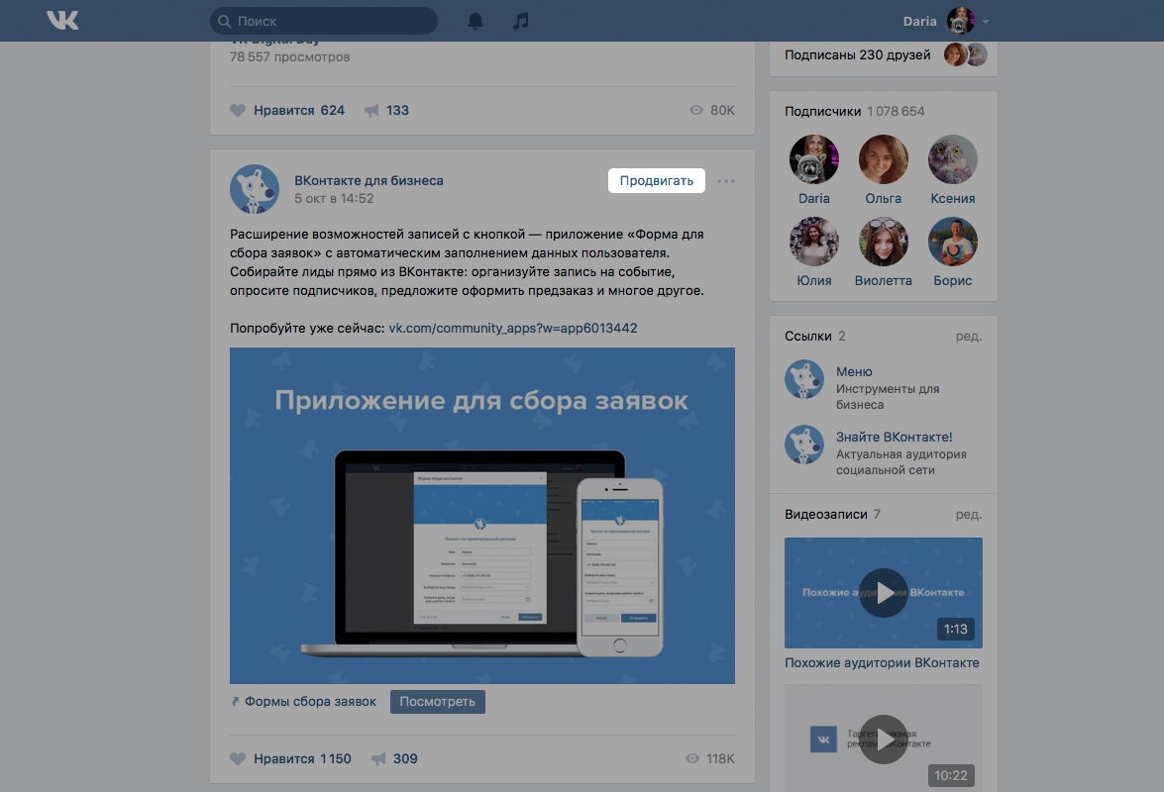Viewport: 1164px width, 792px height.
Task: Open the Ссылки section header
Action: tap(815, 336)
